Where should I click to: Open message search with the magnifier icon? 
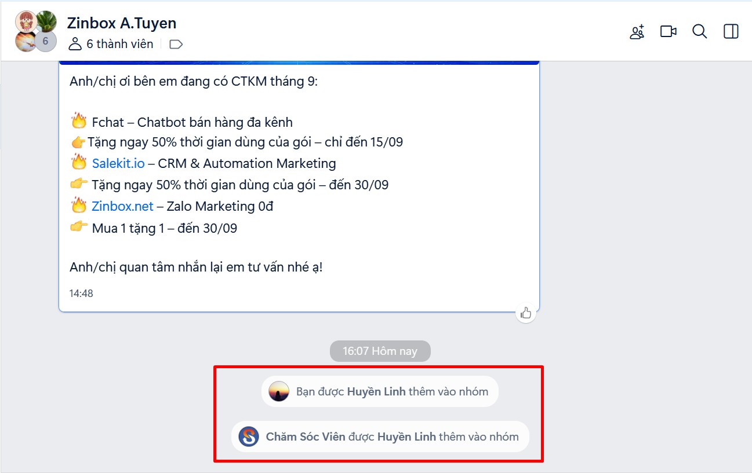pyautogui.click(x=699, y=32)
